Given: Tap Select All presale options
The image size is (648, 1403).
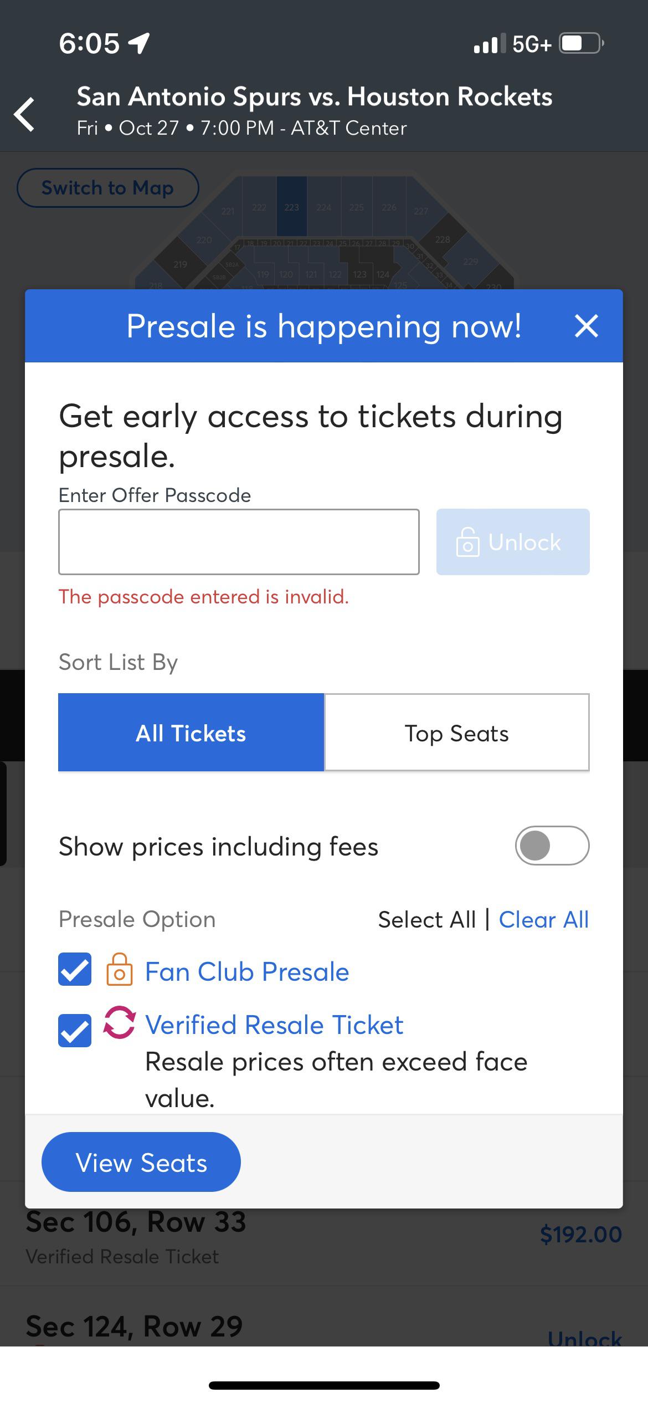Looking at the screenshot, I should point(426,920).
